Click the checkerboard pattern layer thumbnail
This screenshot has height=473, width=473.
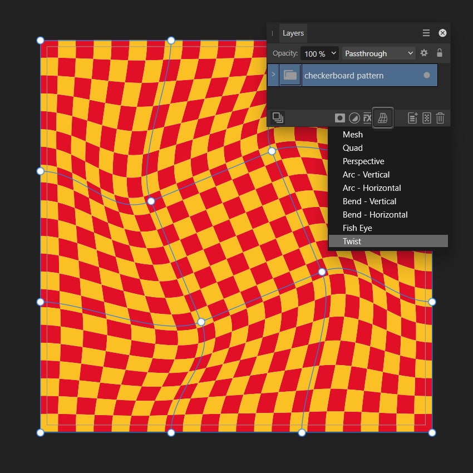290,75
